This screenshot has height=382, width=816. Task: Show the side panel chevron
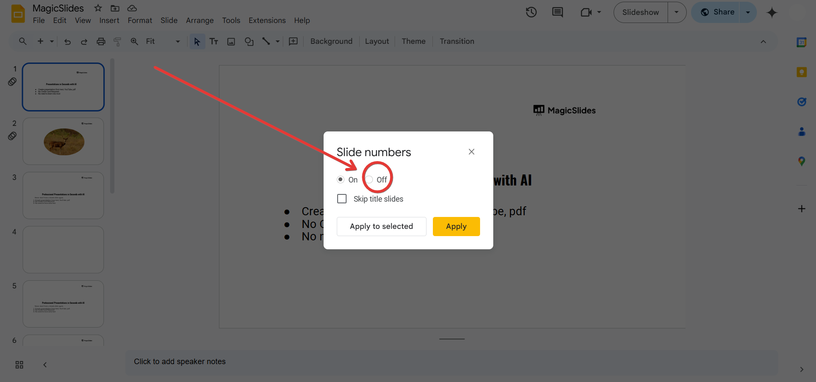[x=802, y=369]
